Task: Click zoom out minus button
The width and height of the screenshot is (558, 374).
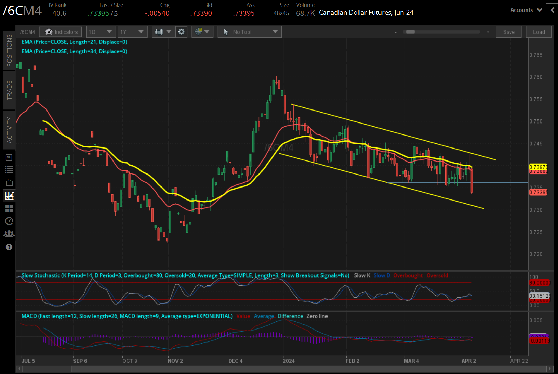Action: 396,32
